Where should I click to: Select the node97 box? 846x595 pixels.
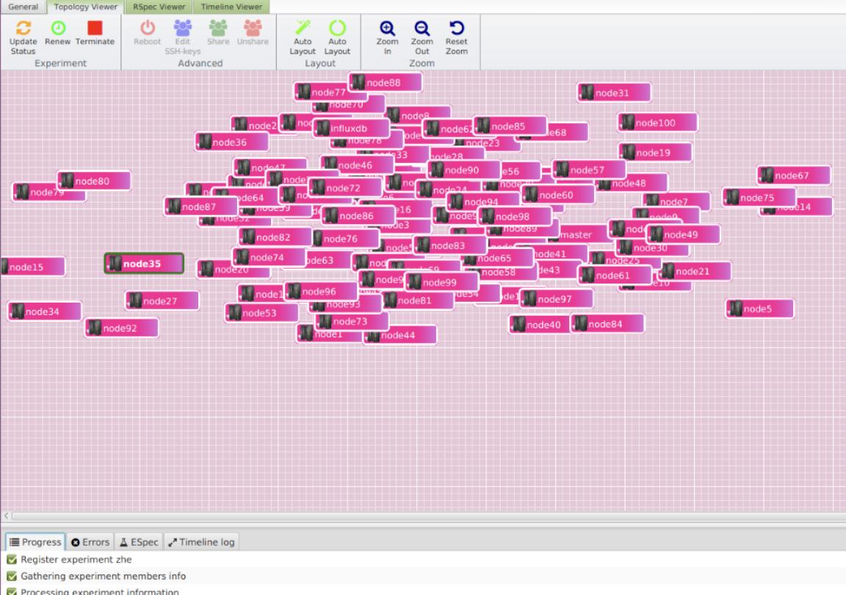(x=556, y=299)
